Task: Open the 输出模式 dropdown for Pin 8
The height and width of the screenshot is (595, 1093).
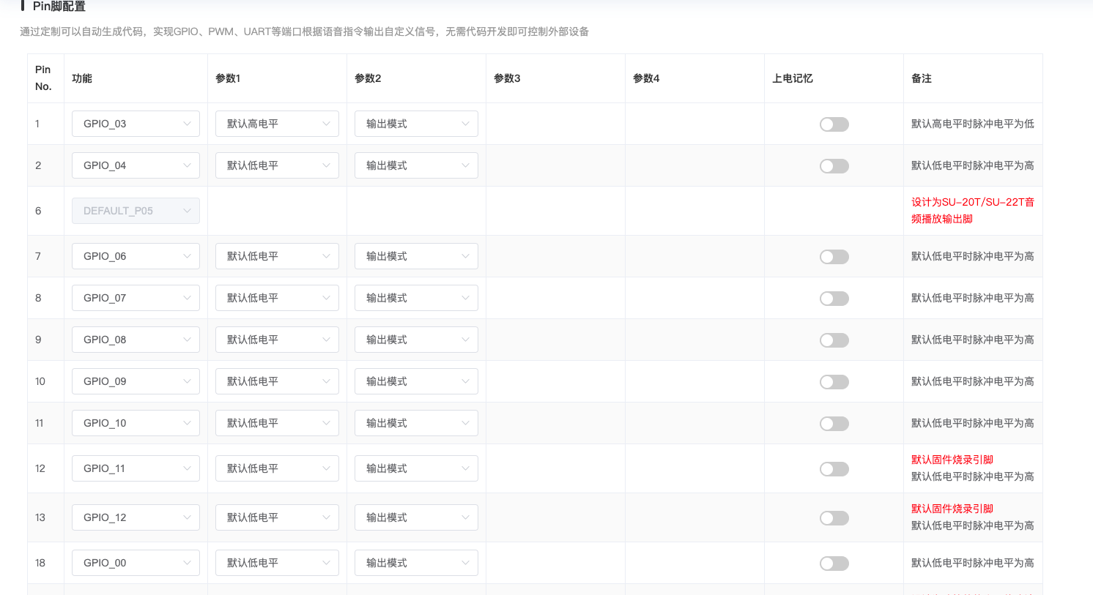Action: point(416,297)
